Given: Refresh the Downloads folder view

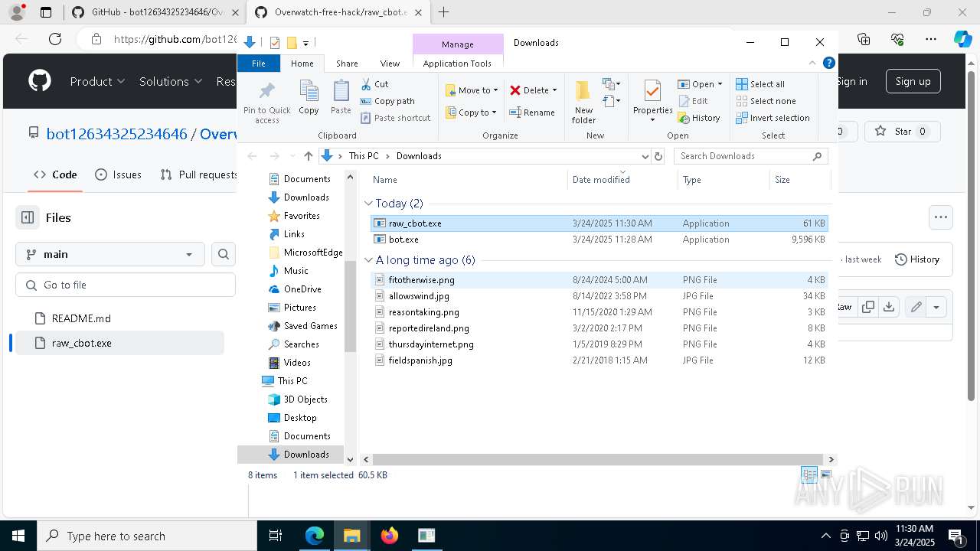Looking at the screenshot, I should [x=658, y=156].
